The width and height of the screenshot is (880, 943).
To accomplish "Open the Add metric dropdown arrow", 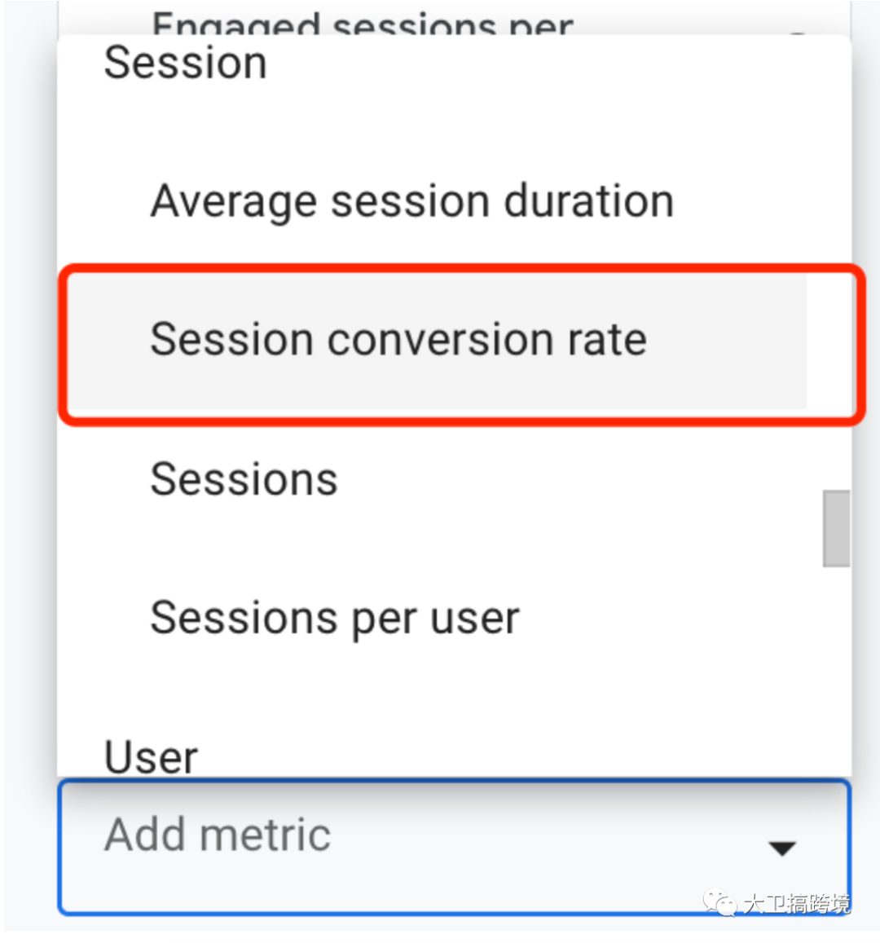I will click(x=782, y=848).
